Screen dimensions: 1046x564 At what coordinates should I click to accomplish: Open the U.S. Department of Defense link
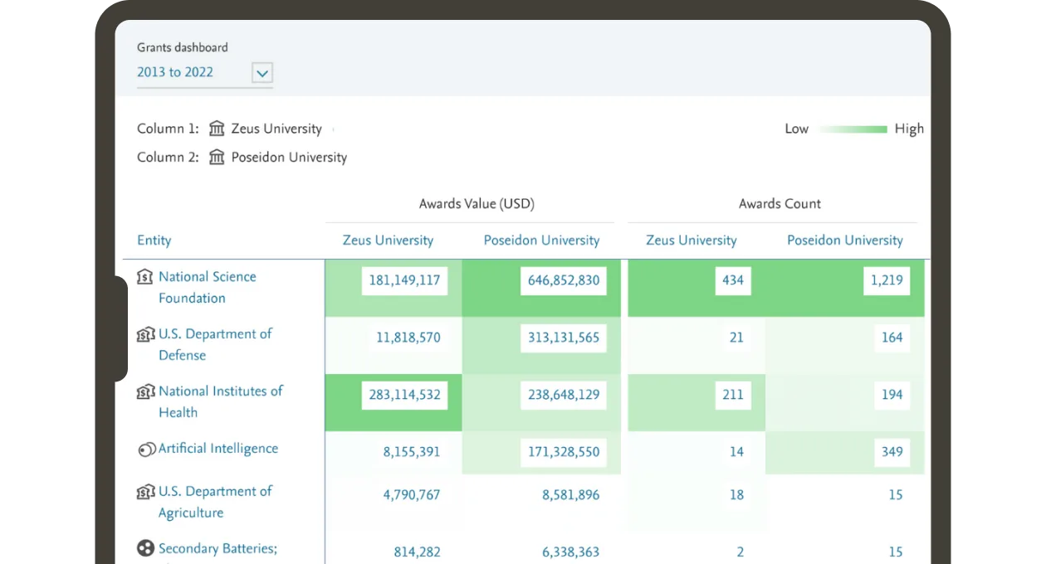pos(215,344)
